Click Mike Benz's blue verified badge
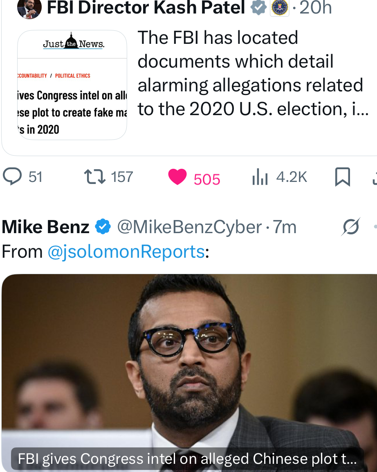Viewport: 377px width, 472px height. point(103,227)
